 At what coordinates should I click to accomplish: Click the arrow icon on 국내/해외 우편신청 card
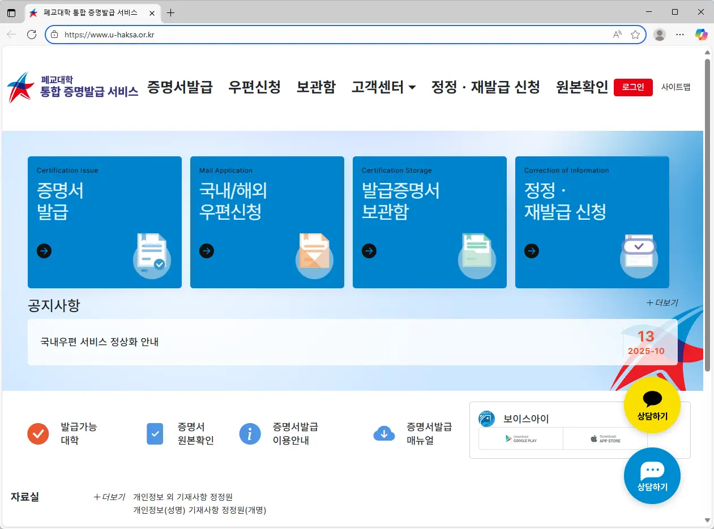[x=207, y=251]
